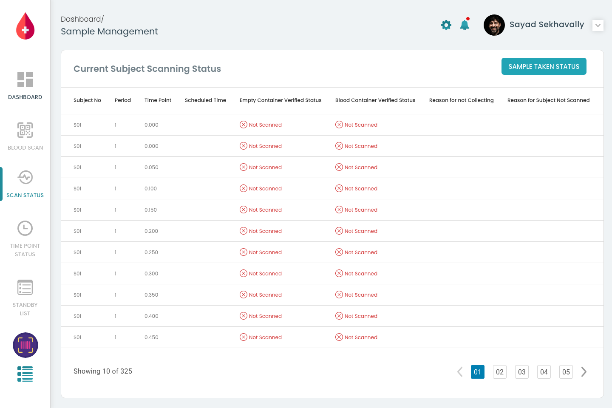Screen dimensions: 612x408
Task: Click Empty Container Verified Status header
Action: point(280,100)
